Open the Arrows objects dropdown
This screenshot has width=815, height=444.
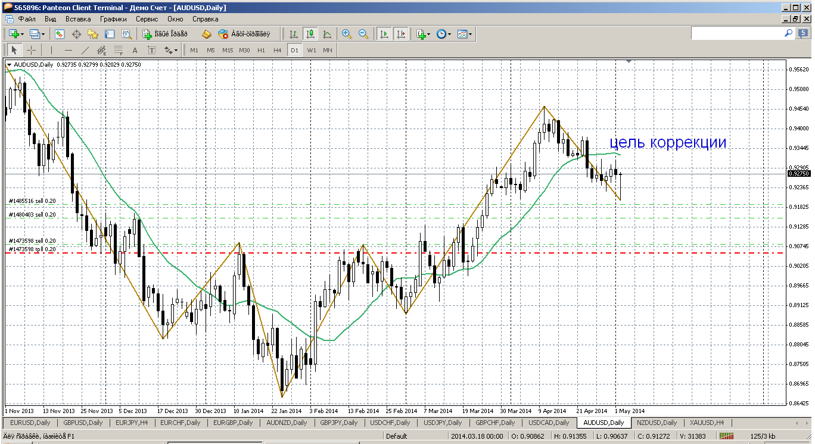click(x=170, y=50)
